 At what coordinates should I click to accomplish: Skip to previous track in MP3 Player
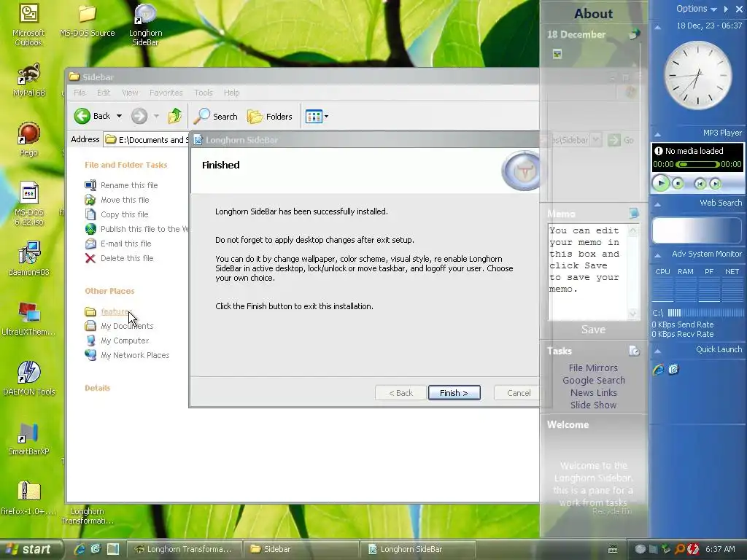tap(700, 184)
